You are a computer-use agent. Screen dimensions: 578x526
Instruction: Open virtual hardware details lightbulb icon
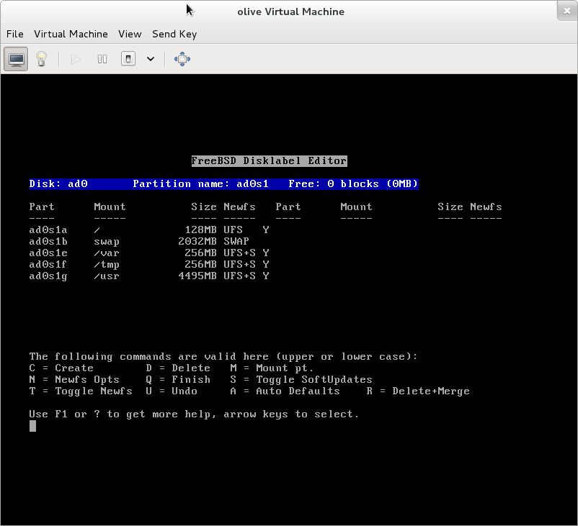point(42,59)
